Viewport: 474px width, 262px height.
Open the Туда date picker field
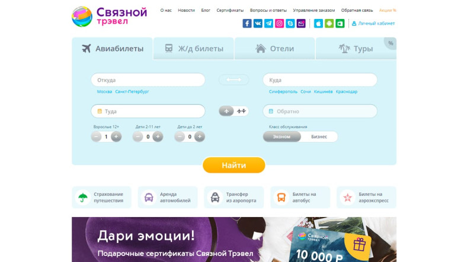pyautogui.click(x=148, y=111)
